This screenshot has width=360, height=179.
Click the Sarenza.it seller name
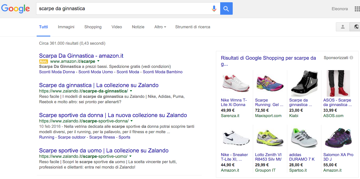point(230,116)
